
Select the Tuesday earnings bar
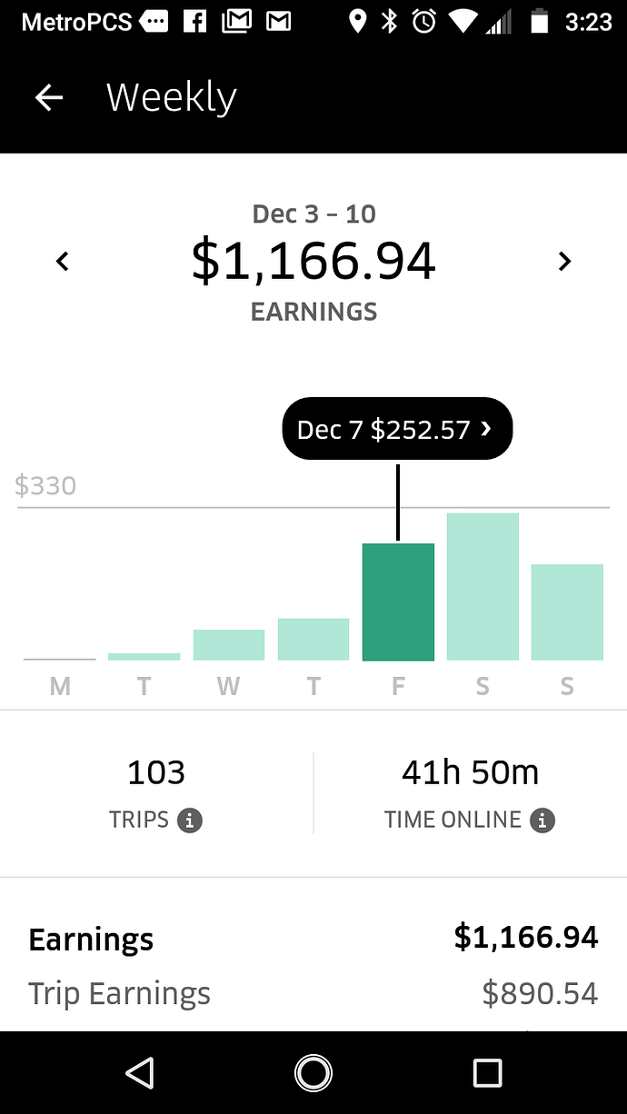pos(144,656)
